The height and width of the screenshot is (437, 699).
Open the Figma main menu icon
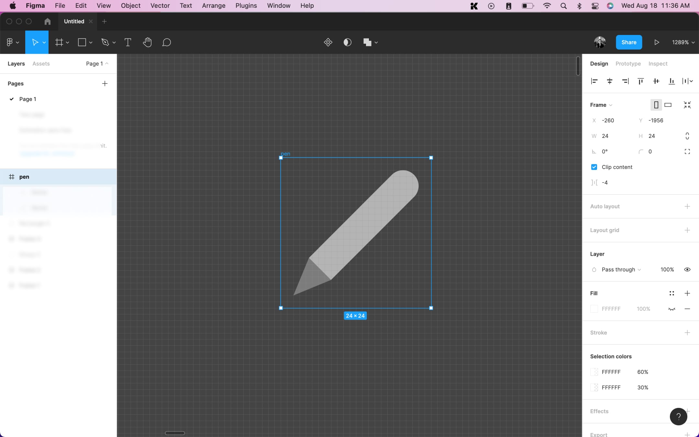10,42
